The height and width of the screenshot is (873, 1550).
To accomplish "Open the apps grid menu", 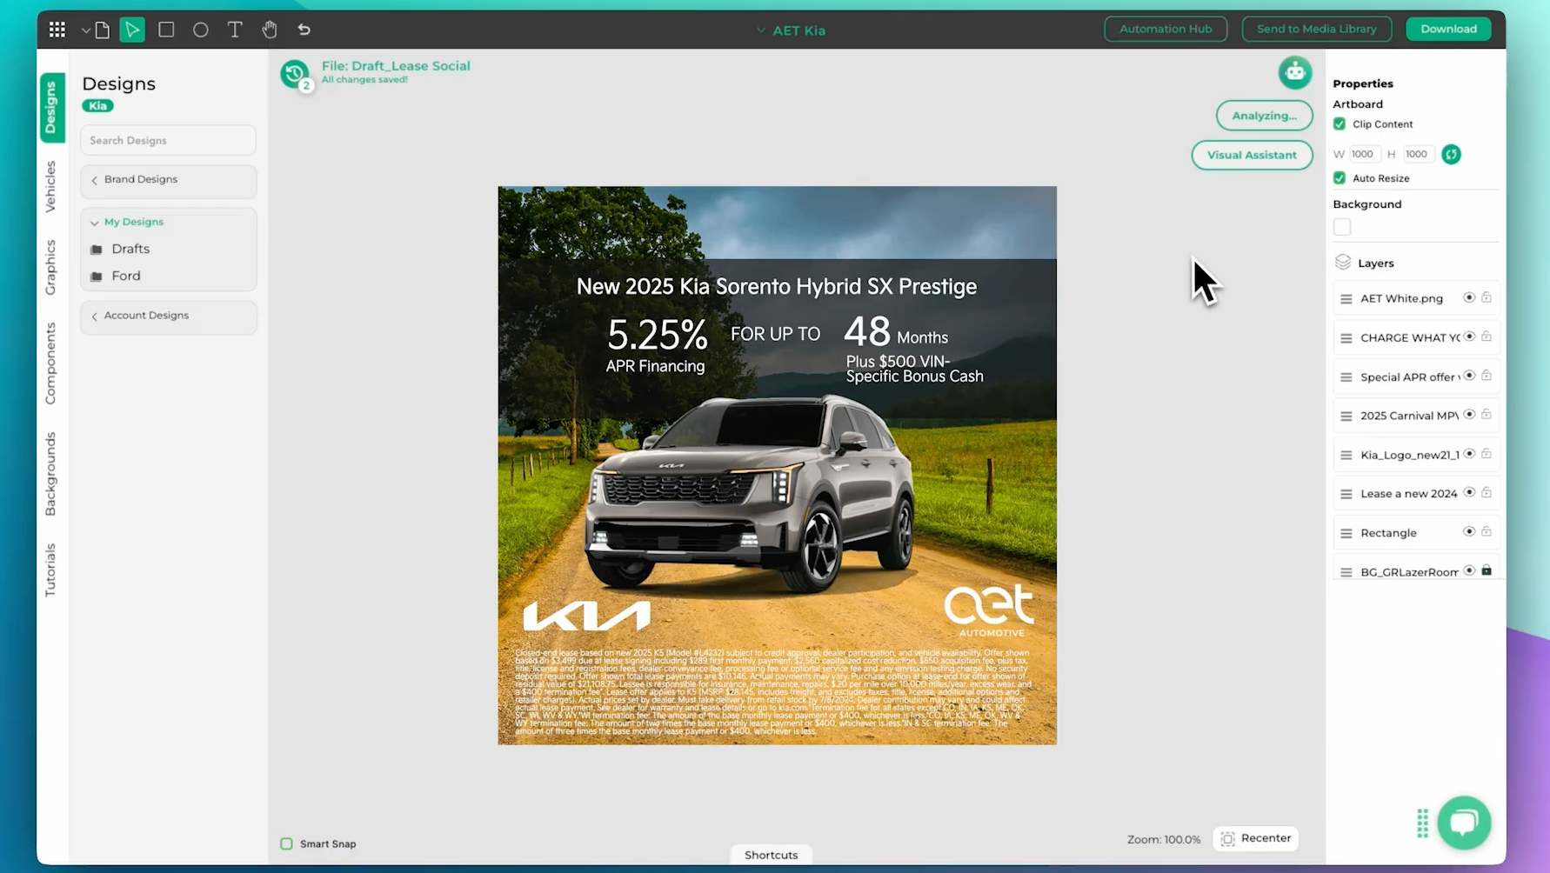I will click(57, 30).
